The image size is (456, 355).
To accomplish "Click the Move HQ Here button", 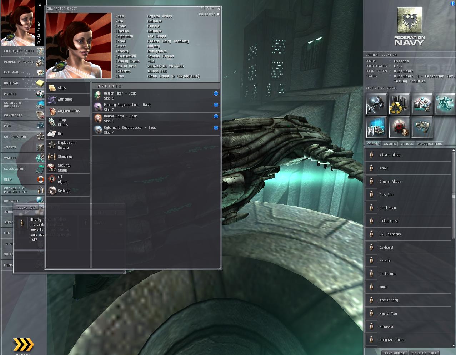I will pyautogui.click(x=424, y=353).
